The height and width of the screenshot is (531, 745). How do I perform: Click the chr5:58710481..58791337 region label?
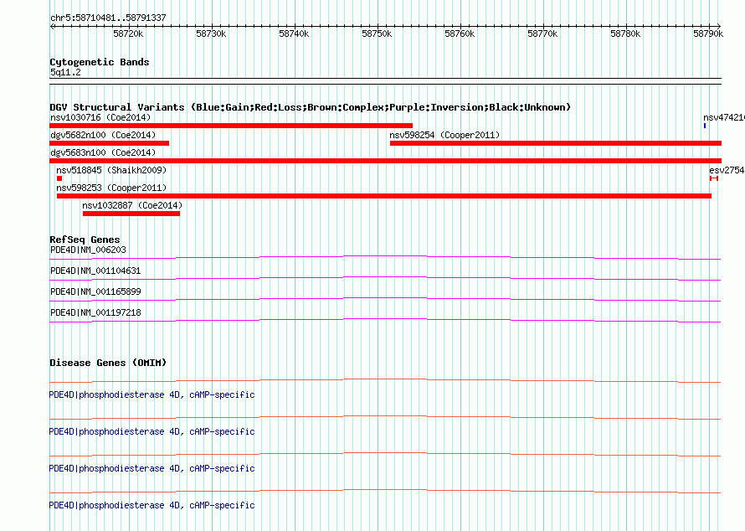pos(108,18)
